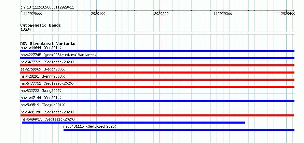Select the blue bar under nsv6481115
This screenshot has height=143, width=304.
(x=179, y=130)
